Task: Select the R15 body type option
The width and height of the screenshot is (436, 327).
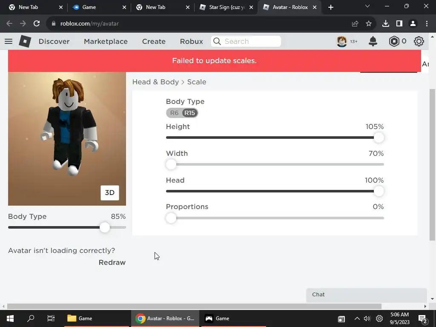Action: [190, 113]
